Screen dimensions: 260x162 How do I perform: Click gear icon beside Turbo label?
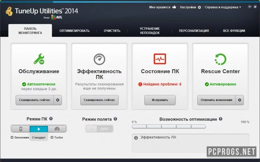click(52, 137)
